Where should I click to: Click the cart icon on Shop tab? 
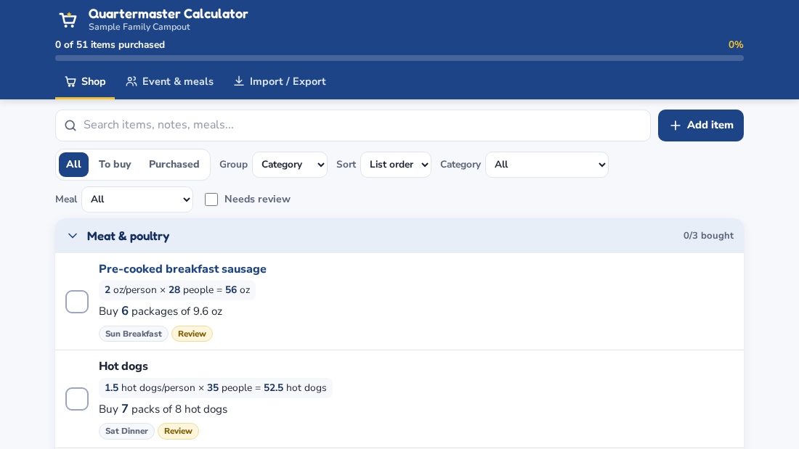[x=70, y=81]
